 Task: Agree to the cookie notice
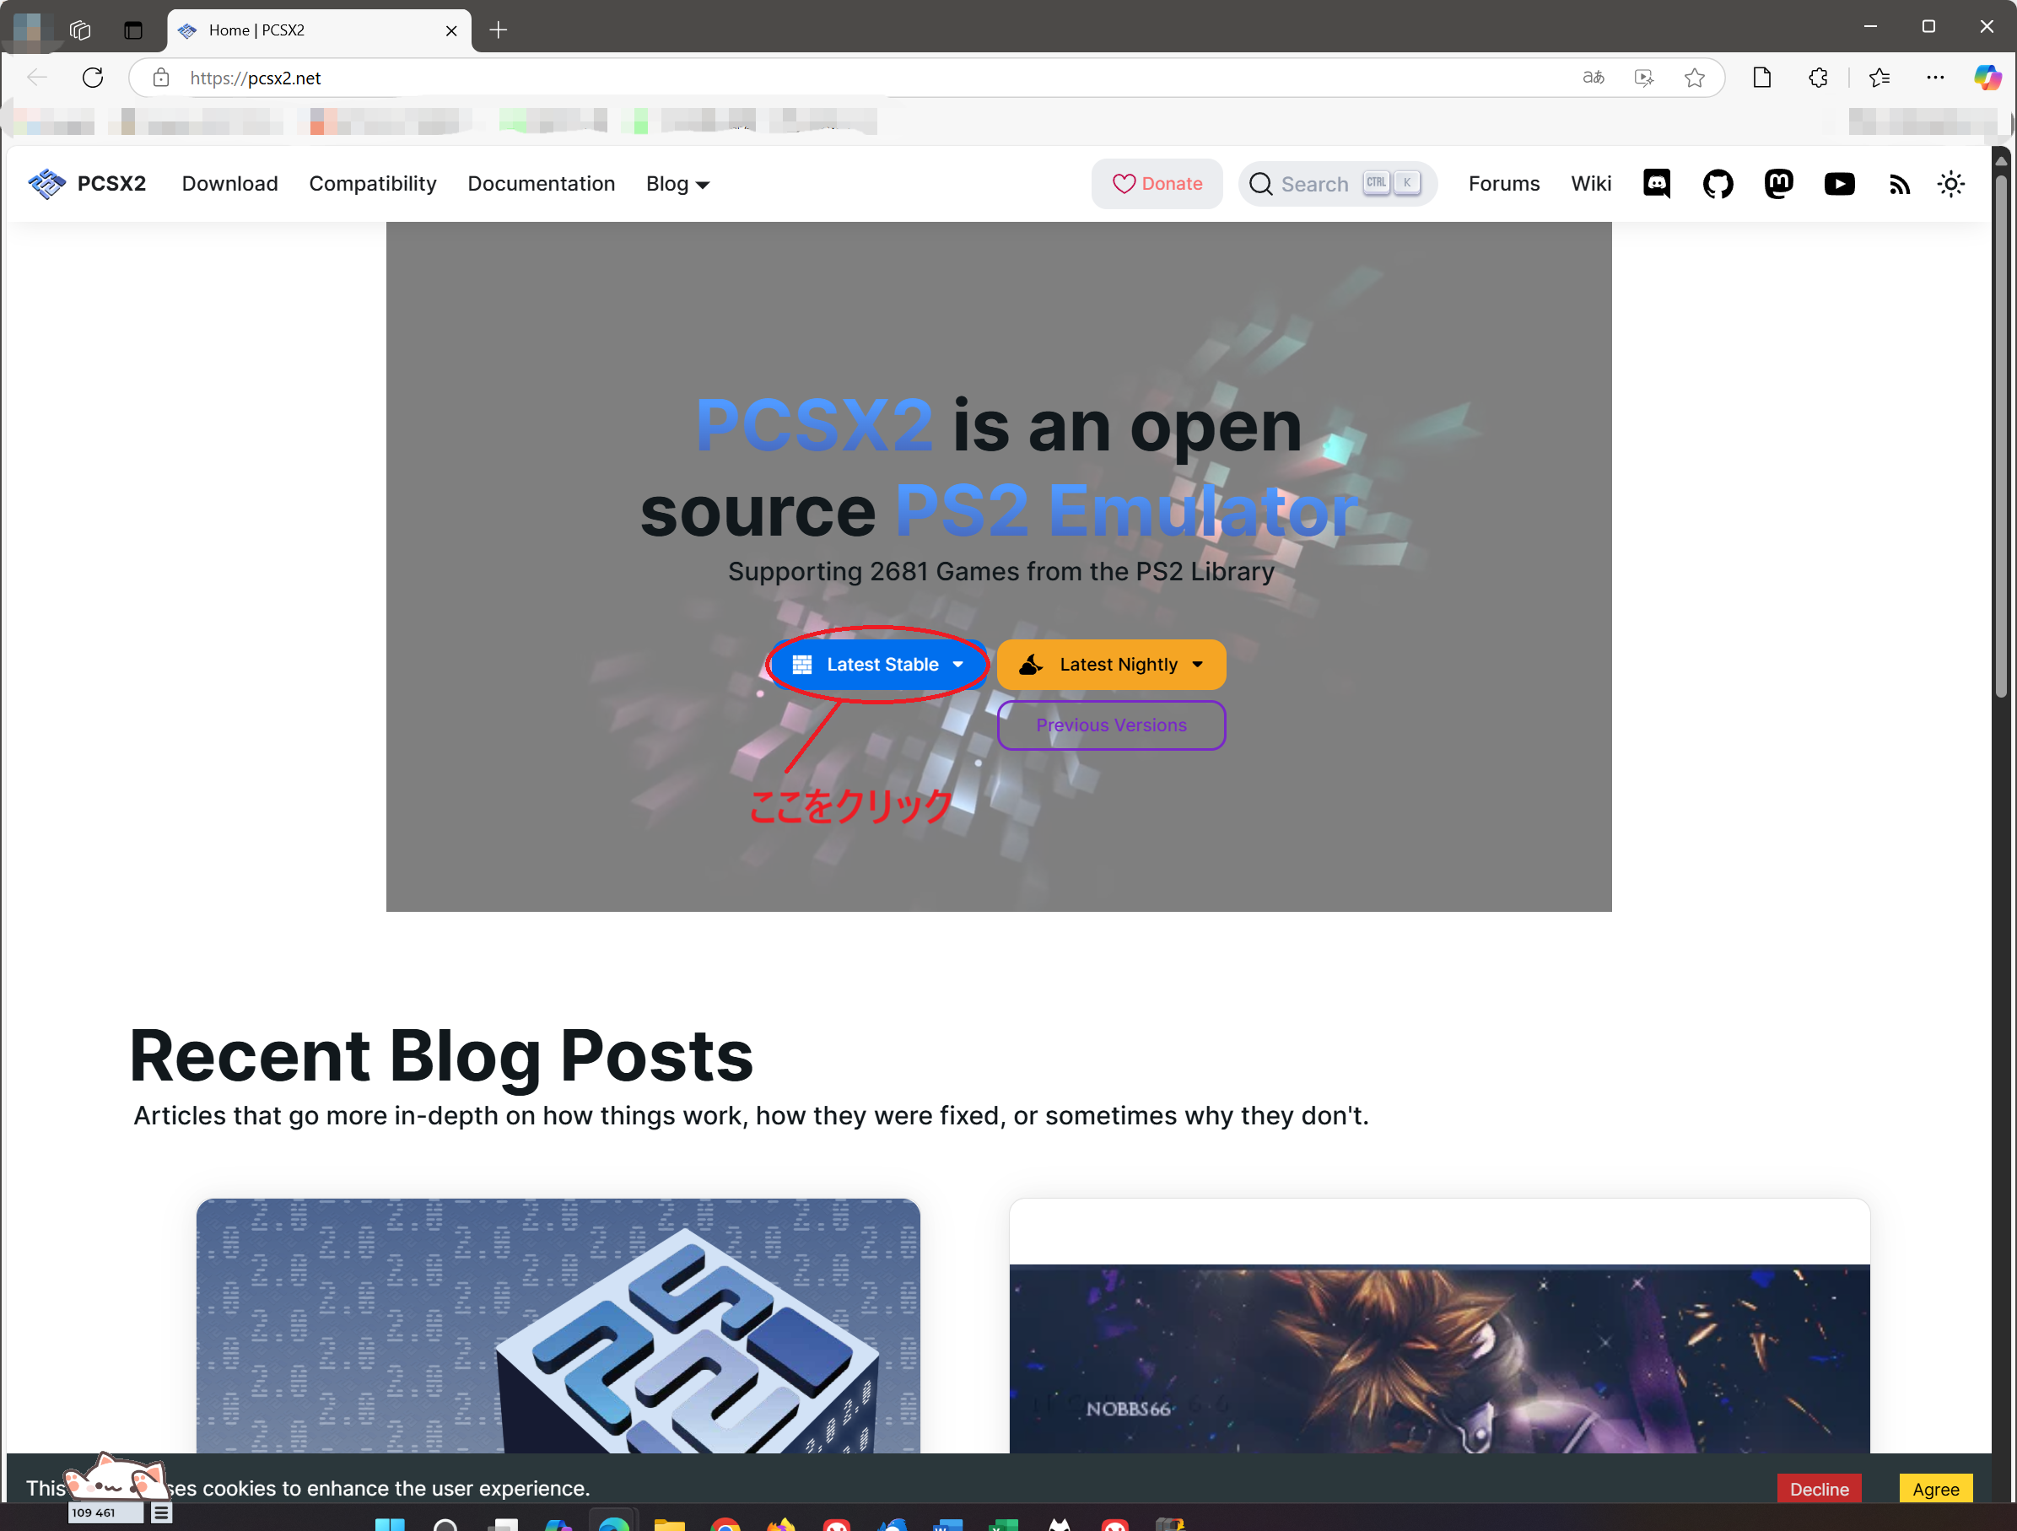pos(1935,1488)
